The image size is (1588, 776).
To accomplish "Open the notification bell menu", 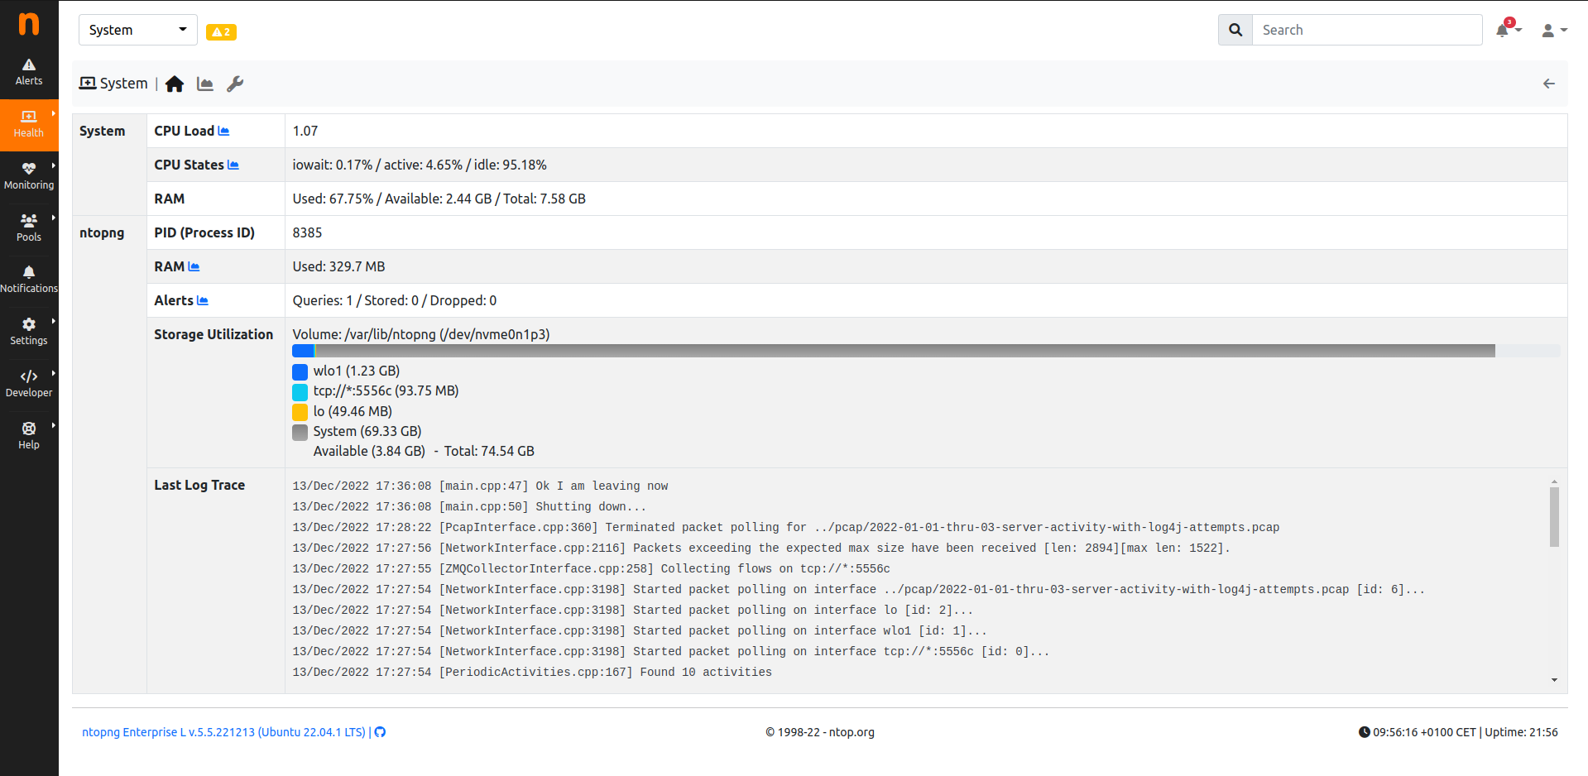I will point(1509,30).
